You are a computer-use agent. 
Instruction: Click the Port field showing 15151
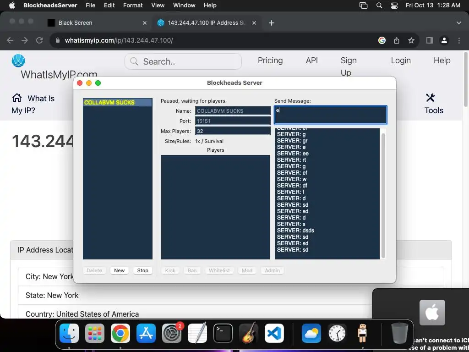coord(233,121)
